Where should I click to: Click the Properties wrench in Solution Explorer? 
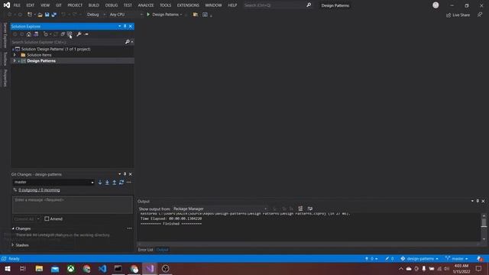pyautogui.click(x=79, y=34)
